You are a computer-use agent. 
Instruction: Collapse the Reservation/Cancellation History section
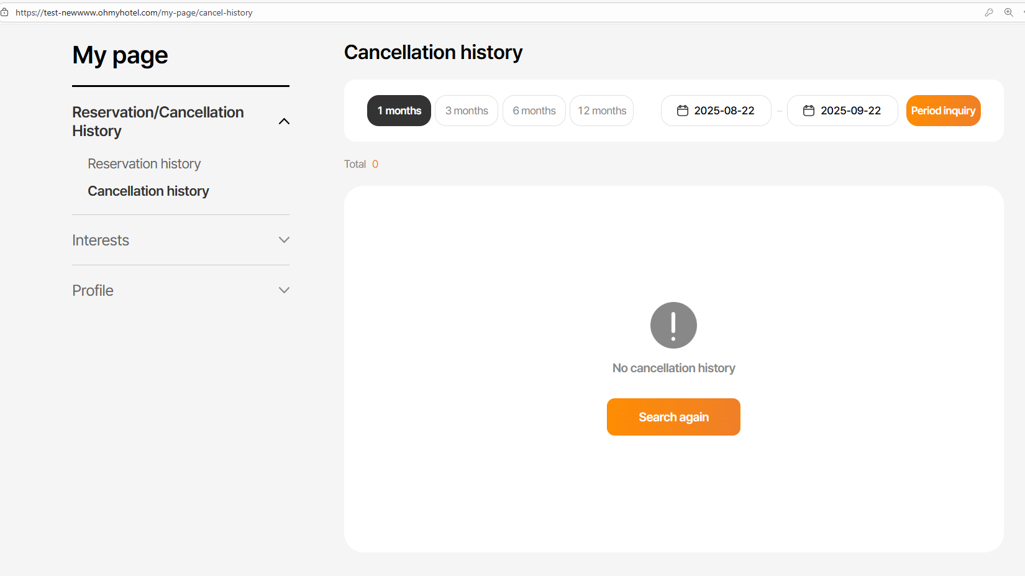point(284,121)
